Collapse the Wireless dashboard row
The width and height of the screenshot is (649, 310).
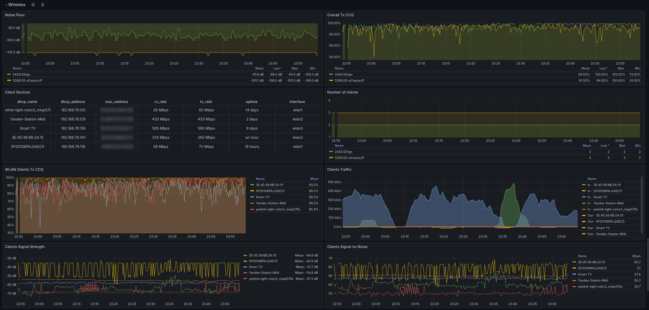15,5
